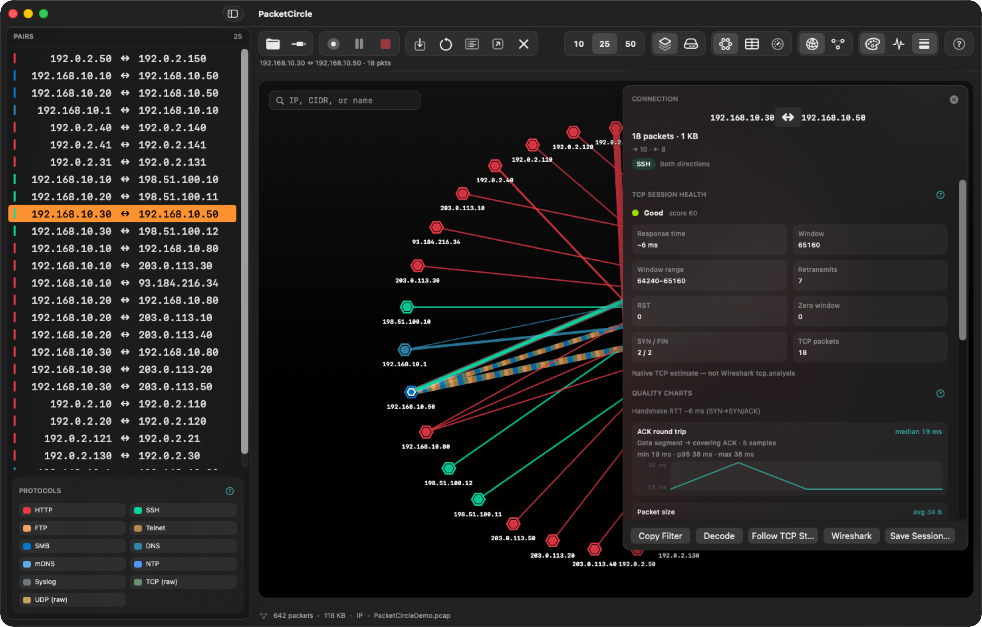Screen dimensions: 982x627
Task: Set the pair limit to 10
Action: point(579,44)
